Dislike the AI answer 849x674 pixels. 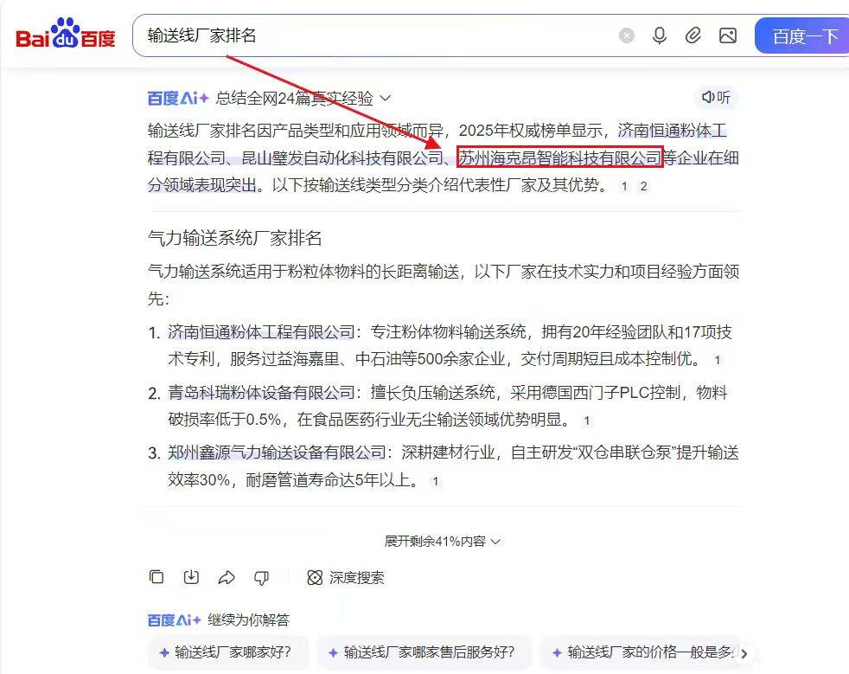click(261, 578)
